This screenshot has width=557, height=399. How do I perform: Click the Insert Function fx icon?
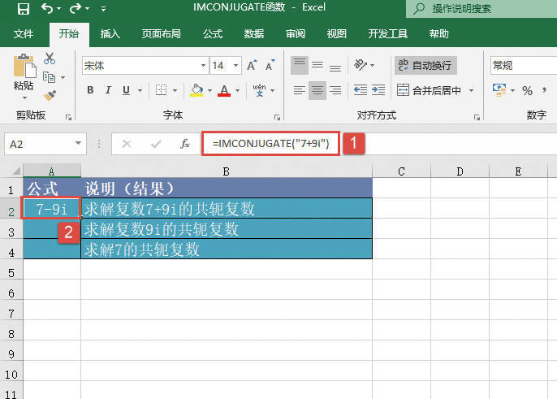click(x=185, y=144)
